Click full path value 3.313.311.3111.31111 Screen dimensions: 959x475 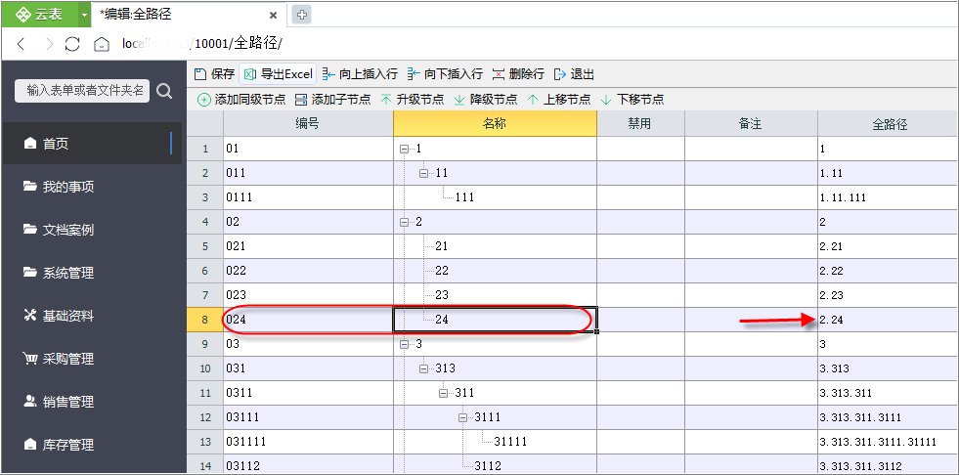pyautogui.click(x=878, y=442)
